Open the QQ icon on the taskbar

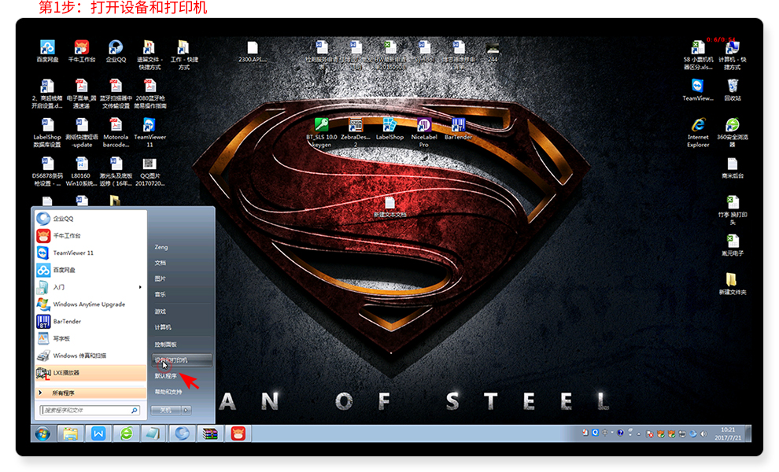(181, 433)
